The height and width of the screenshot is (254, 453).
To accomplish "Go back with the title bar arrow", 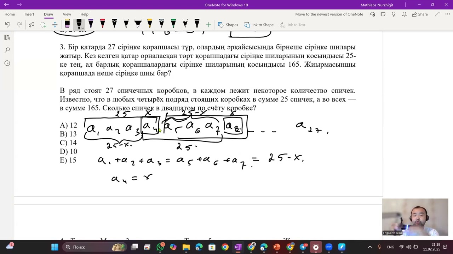I will click(x=6, y=5).
